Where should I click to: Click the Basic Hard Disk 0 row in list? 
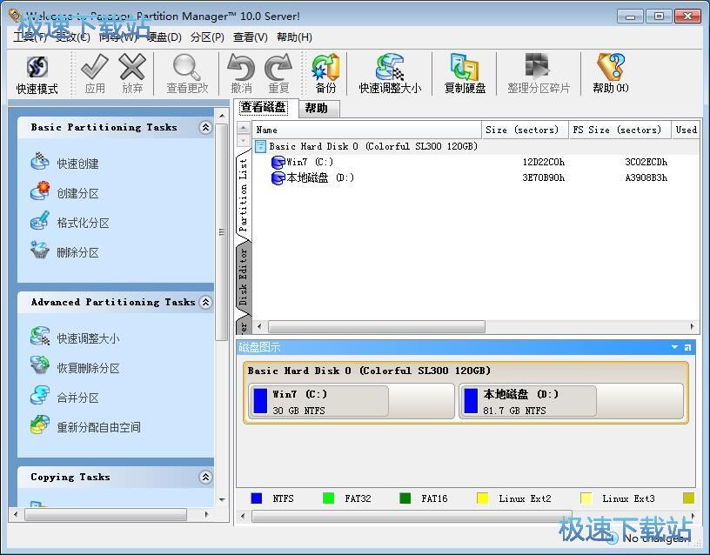pyautogui.click(x=475, y=146)
